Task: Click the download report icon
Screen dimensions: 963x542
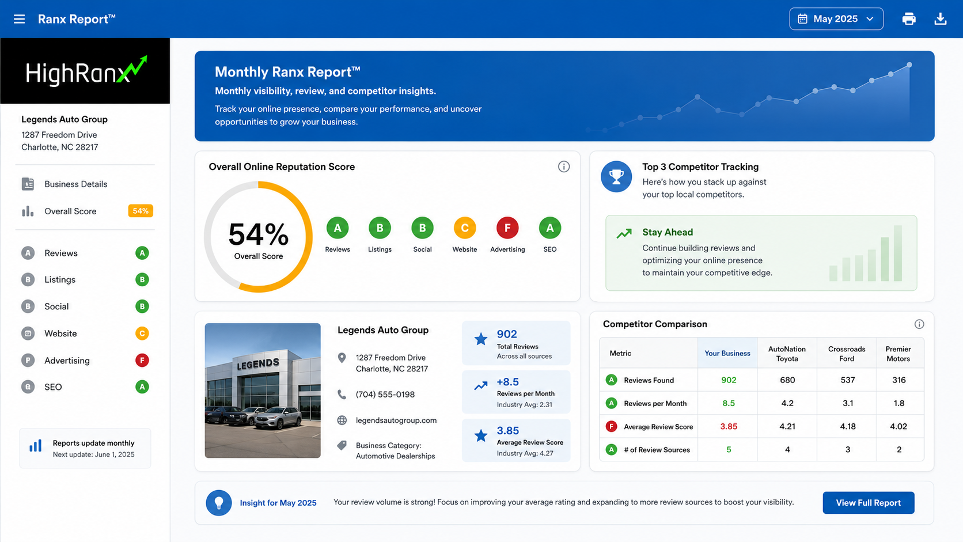Action: 941,19
